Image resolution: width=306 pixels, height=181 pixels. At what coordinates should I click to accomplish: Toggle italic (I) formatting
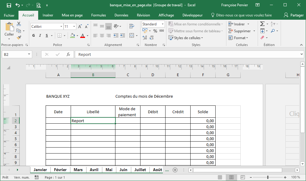point(40,36)
